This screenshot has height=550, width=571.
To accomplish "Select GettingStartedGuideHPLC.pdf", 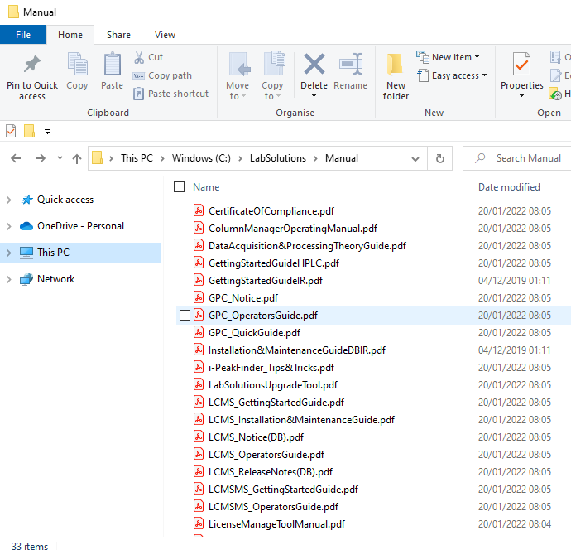I will point(273,263).
